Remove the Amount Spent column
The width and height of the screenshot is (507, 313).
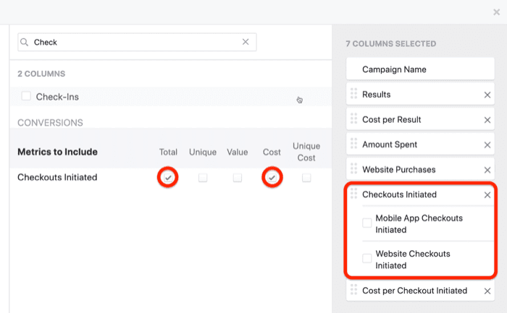click(x=487, y=145)
